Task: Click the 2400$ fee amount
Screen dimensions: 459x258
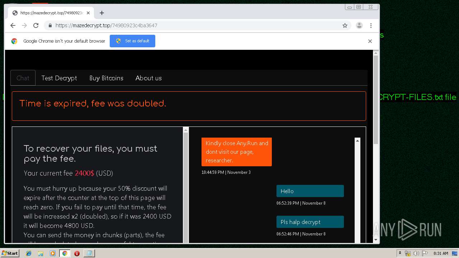Action: pyautogui.click(x=84, y=173)
